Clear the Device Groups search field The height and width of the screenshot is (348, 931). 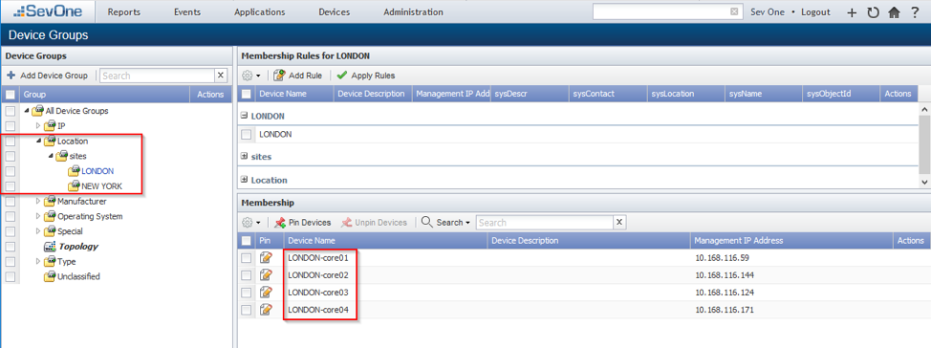click(221, 76)
